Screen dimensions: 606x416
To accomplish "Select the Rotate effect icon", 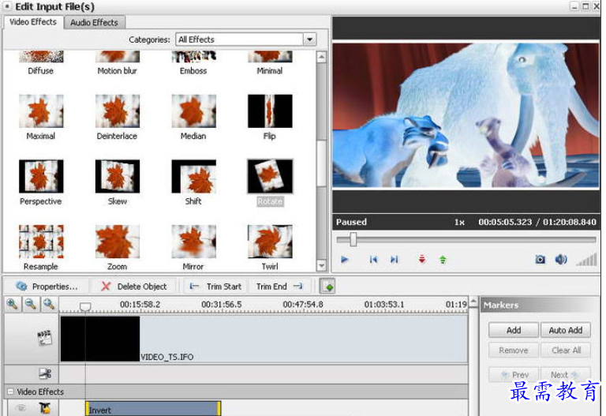I will (x=270, y=176).
